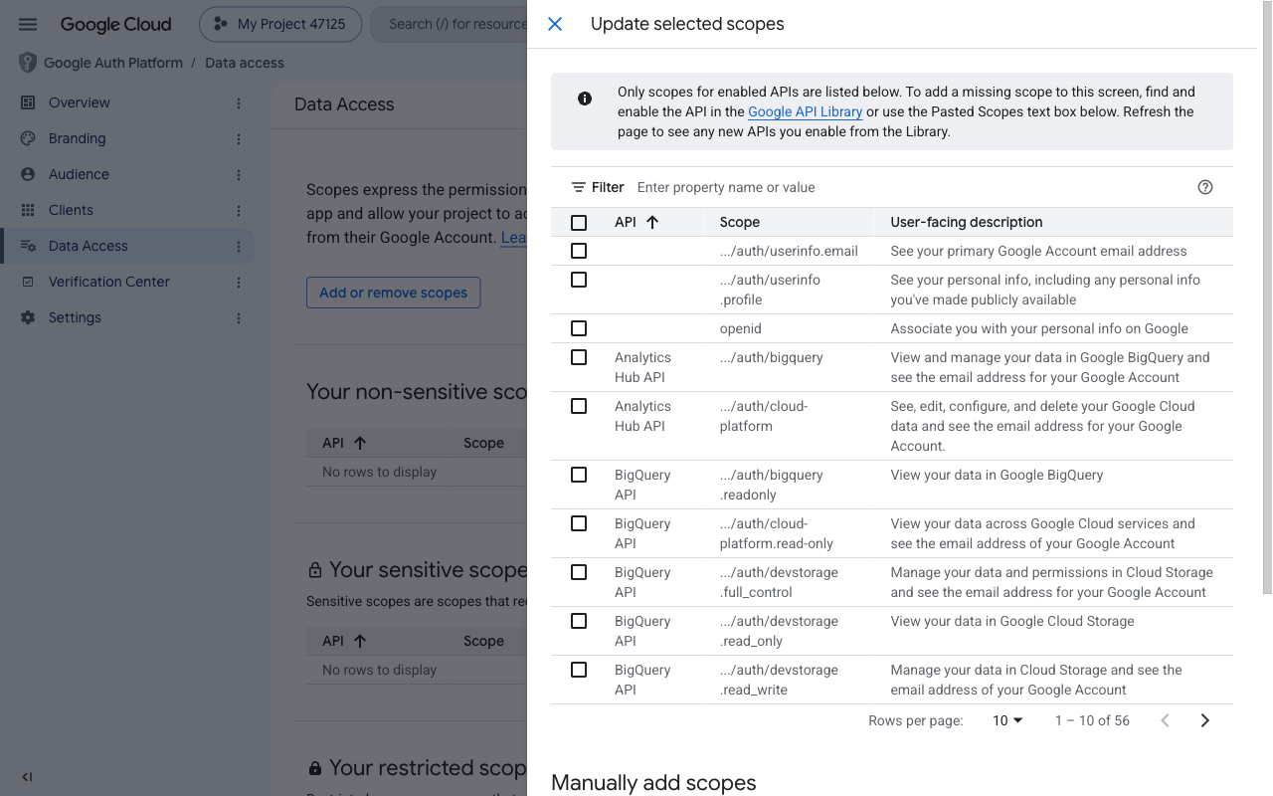The image size is (1273, 796).
Task: Click Google Auth Platform breadcrumb
Action: (x=113, y=63)
